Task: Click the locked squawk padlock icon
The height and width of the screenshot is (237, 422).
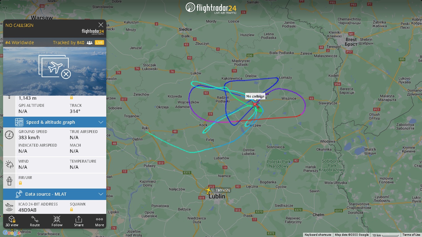Action: (x=71, y=210)
